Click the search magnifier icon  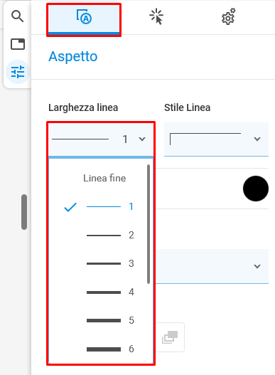(x=18, y=16)
